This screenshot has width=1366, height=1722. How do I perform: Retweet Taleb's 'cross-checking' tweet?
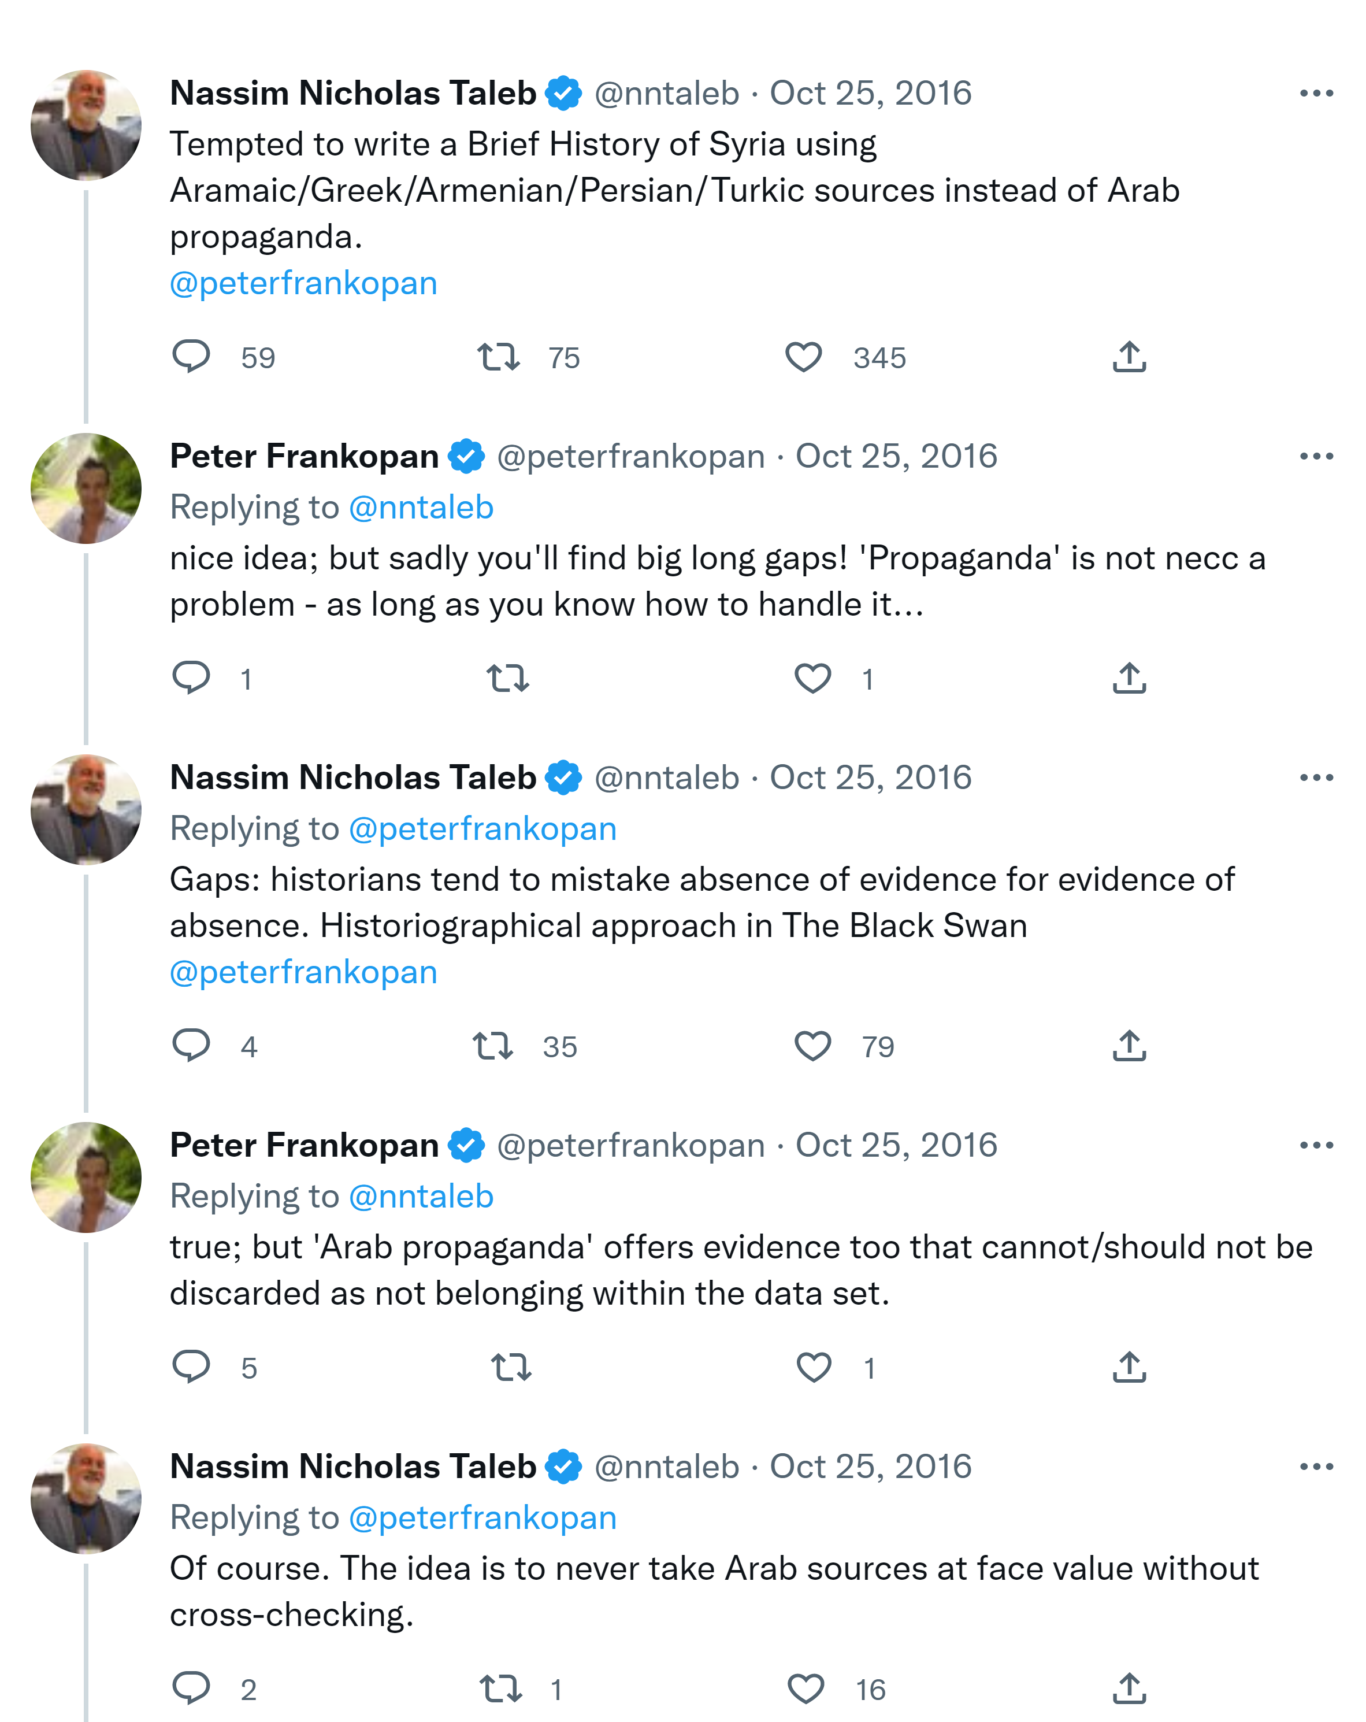(500, 1688)
